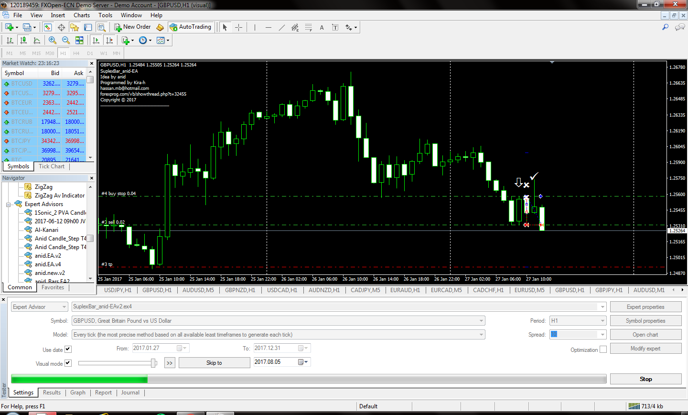Enable the Optimization checkbox

[603, 349]
